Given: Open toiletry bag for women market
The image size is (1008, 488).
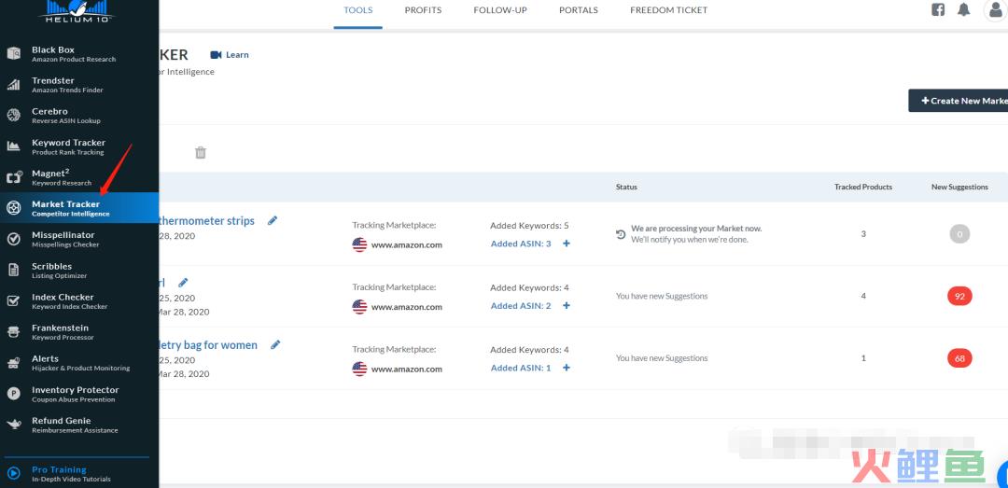Looking at the screenshot, I should click(x=208, y=344).
